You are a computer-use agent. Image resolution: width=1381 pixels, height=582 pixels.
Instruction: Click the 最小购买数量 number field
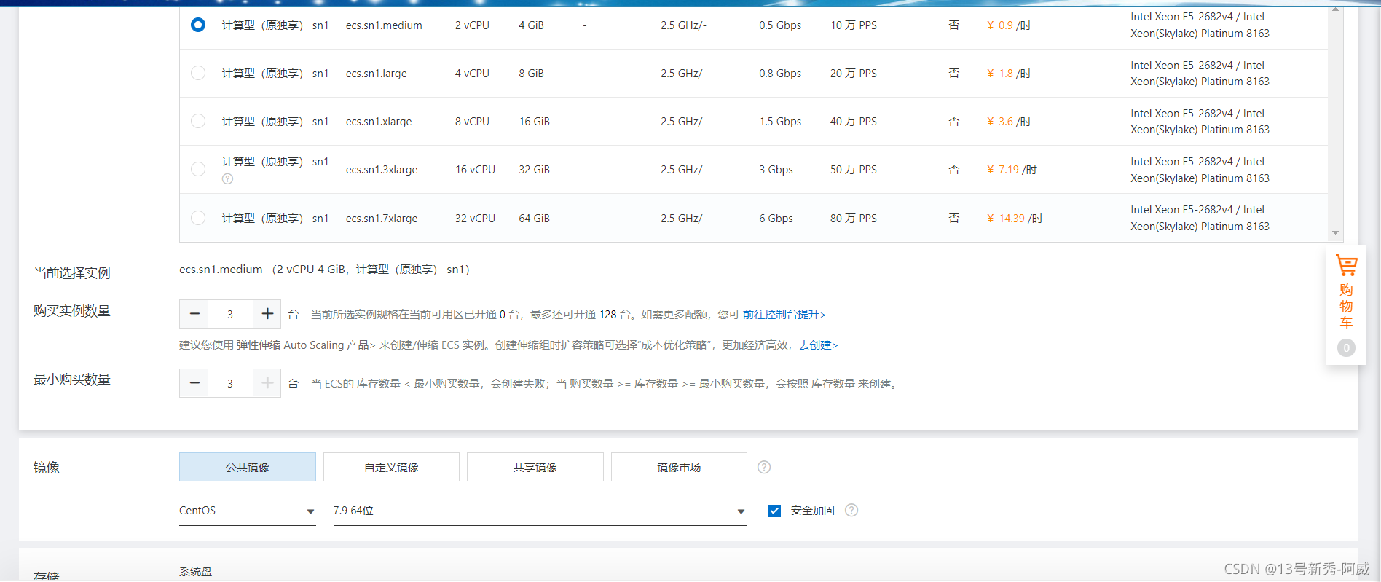point(230,383)
